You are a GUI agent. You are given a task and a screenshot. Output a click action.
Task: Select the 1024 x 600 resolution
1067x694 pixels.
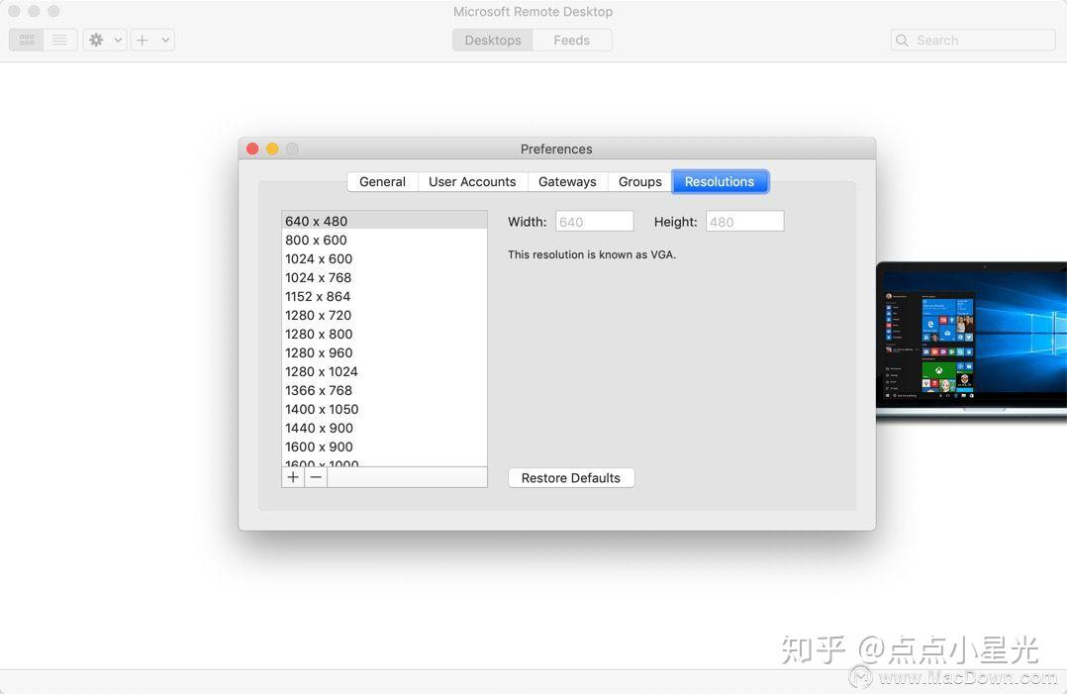point(384,258)
